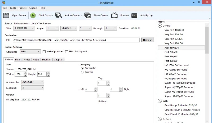212x123 pixels.
Task: Open the Presets menu
Action: point(23,8)
